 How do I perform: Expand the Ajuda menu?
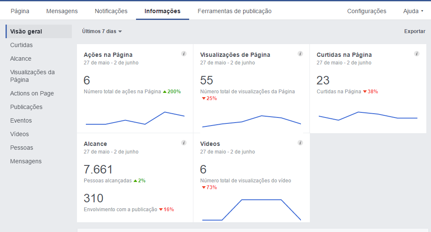pyautogui.click(x=413, y=11)
